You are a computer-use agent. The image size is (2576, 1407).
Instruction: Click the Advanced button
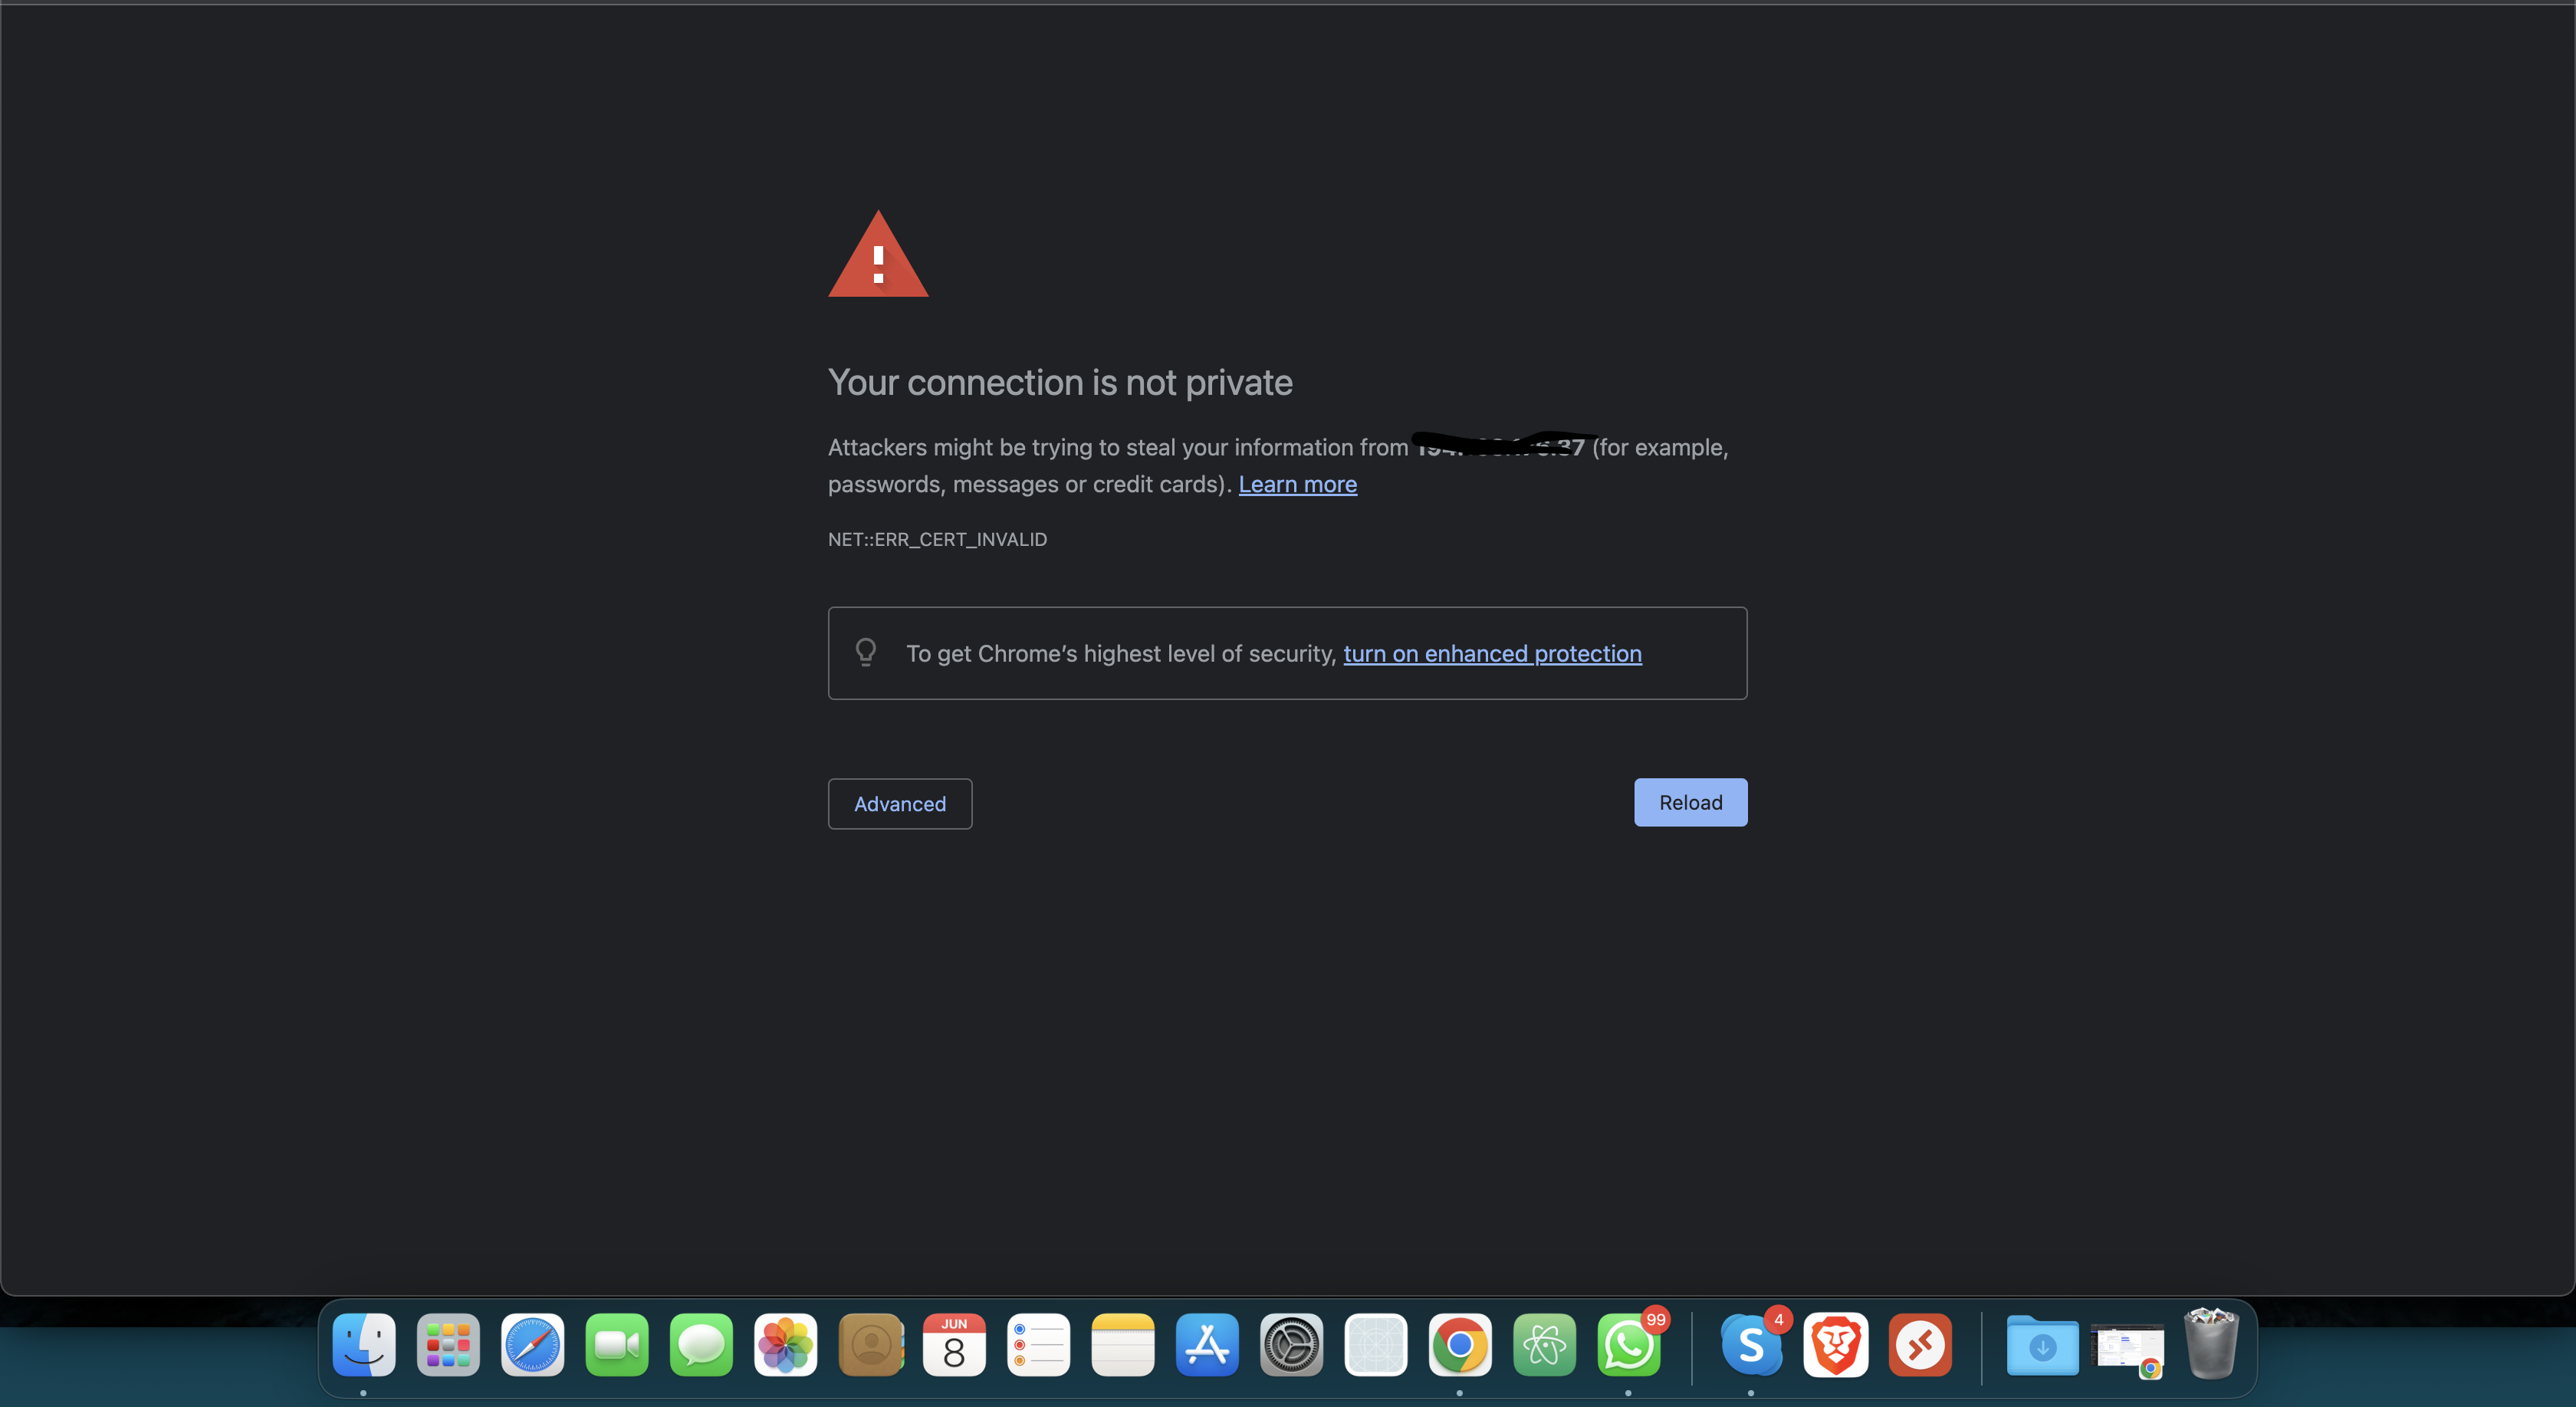(899, 804)
